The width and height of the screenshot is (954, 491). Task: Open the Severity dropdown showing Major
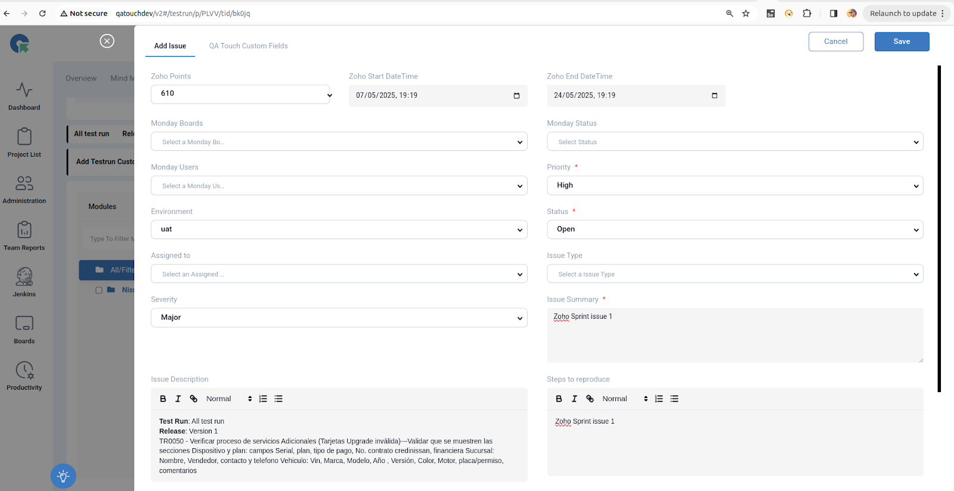click(x=339, y=318)
